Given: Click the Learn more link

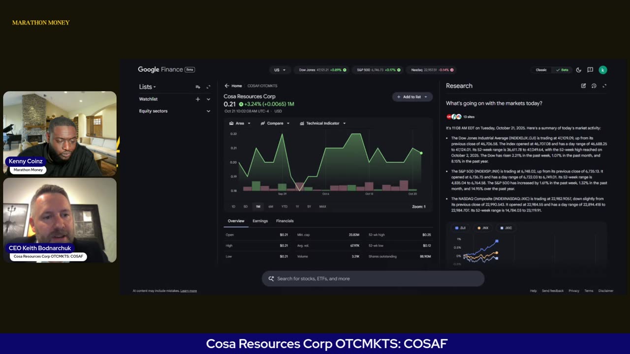Looking at the screenshot, I should 189,291.
